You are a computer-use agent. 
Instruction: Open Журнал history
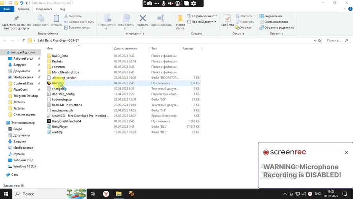coord(243,27)
